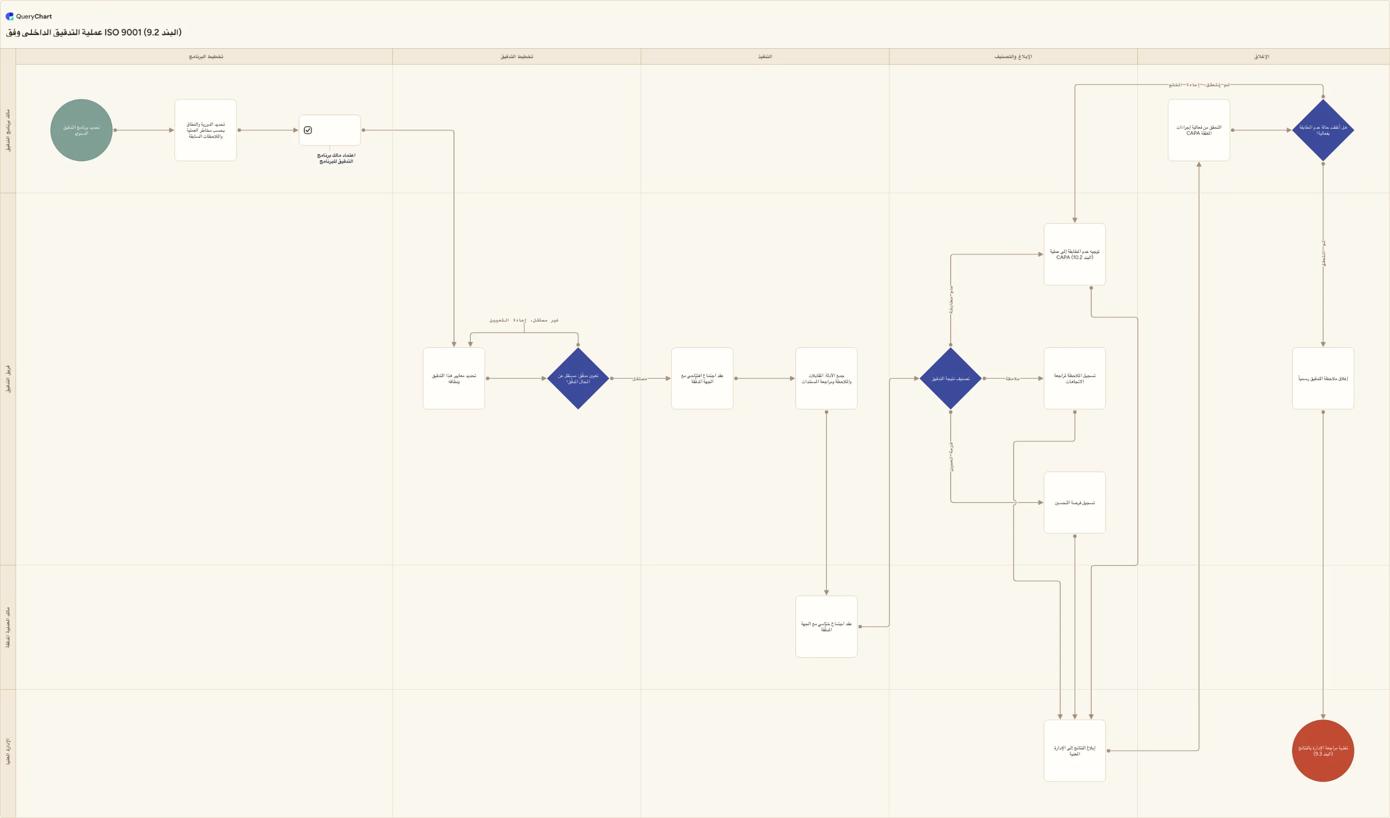Screen dimensions: 1390x818
Task: Select the blue diamond تصنيف نتيجة التدقيق
Action: pos(950,378)
